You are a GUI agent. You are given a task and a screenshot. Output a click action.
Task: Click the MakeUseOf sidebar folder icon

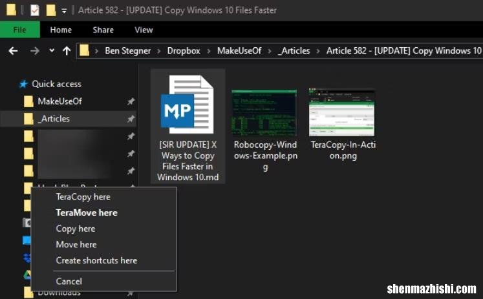tap(28, 101)
